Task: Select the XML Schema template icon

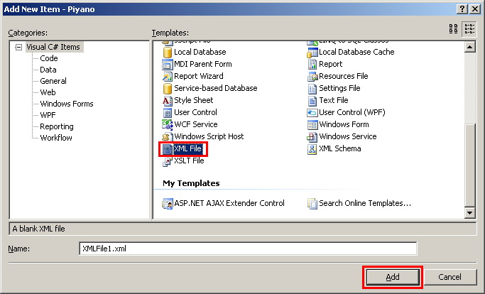Action: (312, 149)
